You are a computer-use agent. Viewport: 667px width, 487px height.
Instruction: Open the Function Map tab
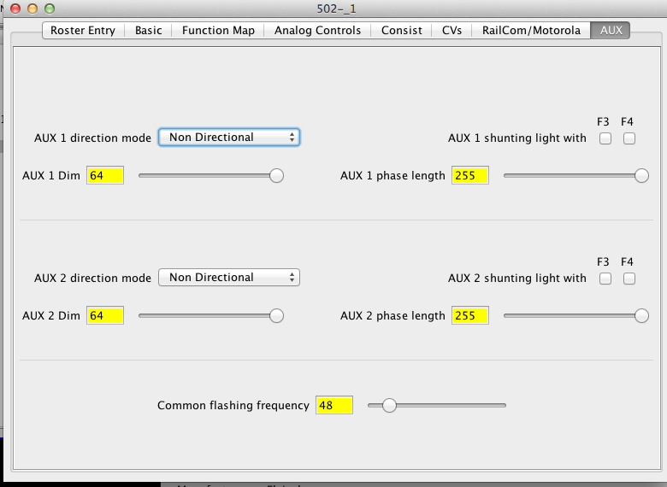click(218, 31)
